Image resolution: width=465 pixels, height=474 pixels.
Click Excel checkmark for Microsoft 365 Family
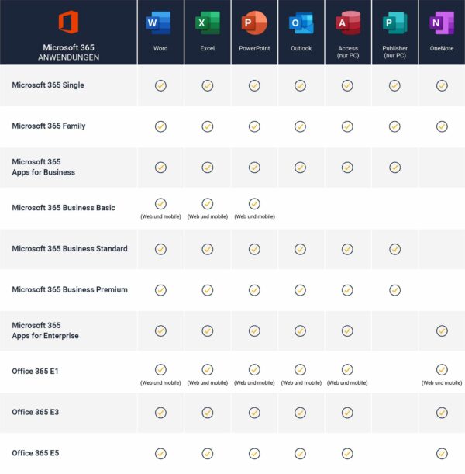click(x=207, y=126)
